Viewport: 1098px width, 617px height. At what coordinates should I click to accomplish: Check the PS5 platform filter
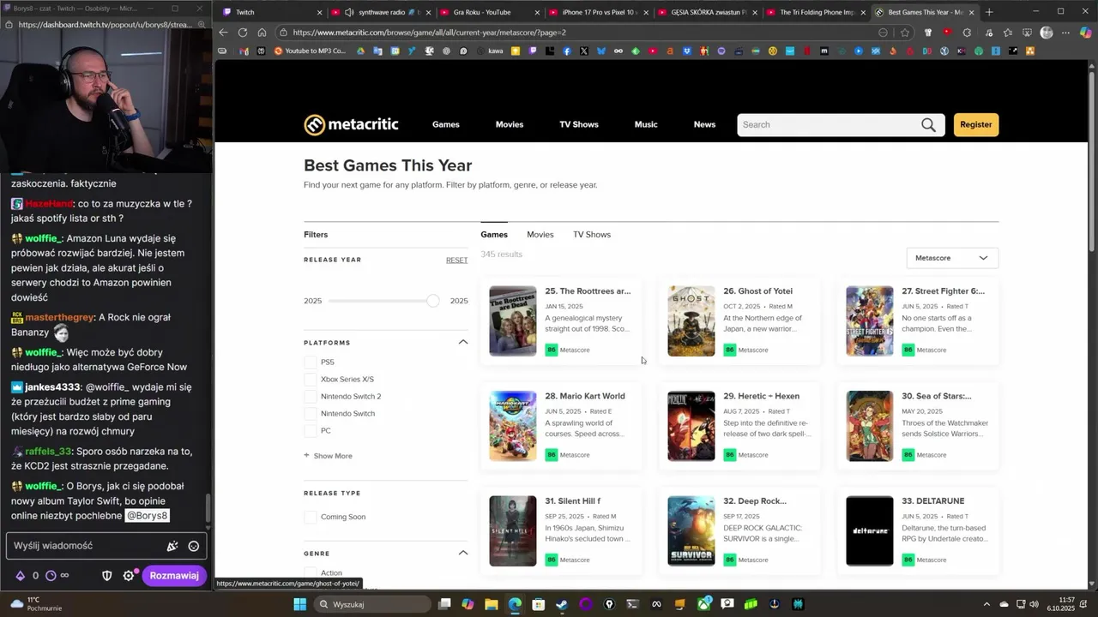point(311,362)
